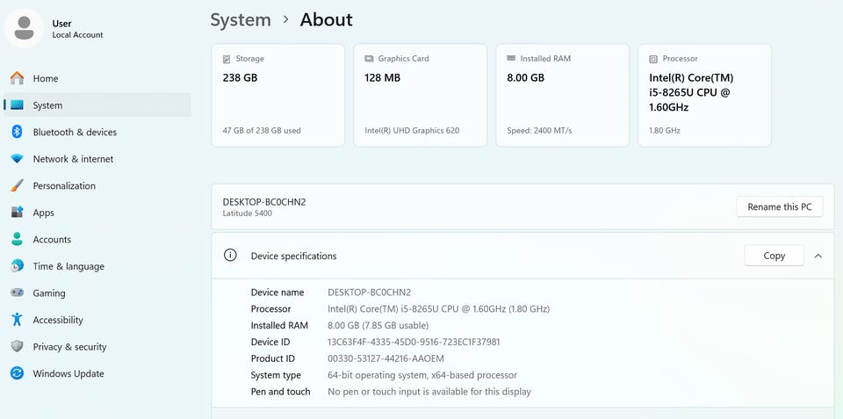Viewport: 843px width, 419px height.
Task: Select the Network & internet wifi icon
Action: click(17, 159)
